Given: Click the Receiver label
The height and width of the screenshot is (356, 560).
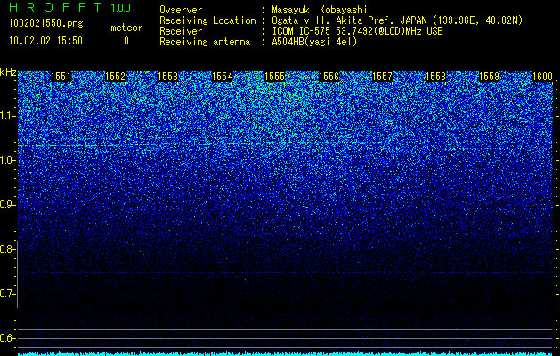Looking at the screenshot, I should [181, 31].
